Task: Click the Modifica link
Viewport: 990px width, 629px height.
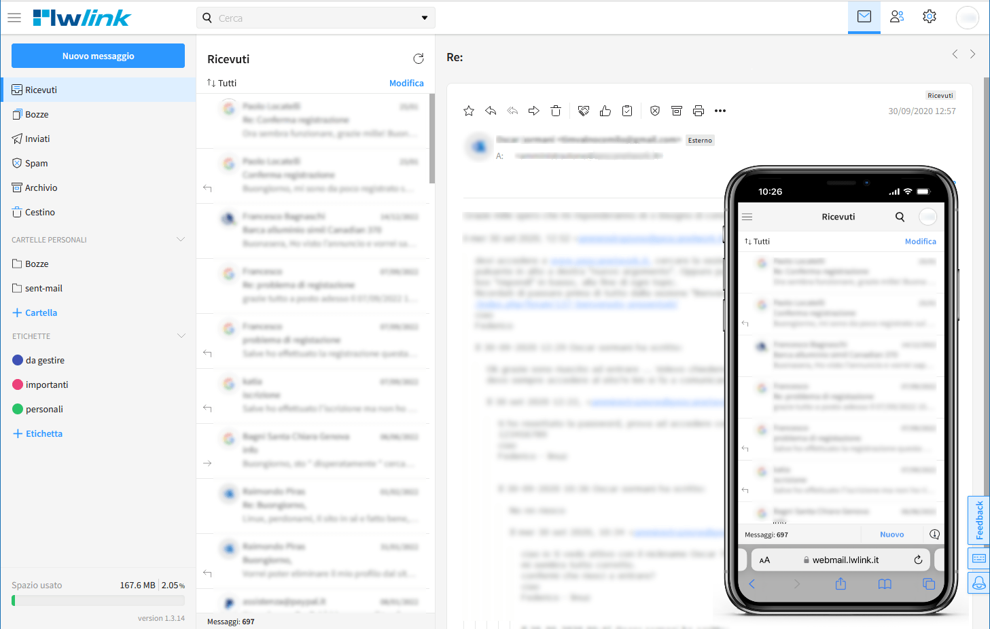Action: [406, 83]
